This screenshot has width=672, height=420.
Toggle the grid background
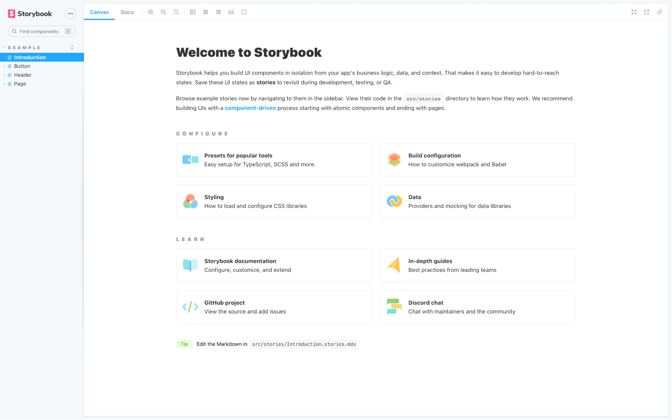205,12
